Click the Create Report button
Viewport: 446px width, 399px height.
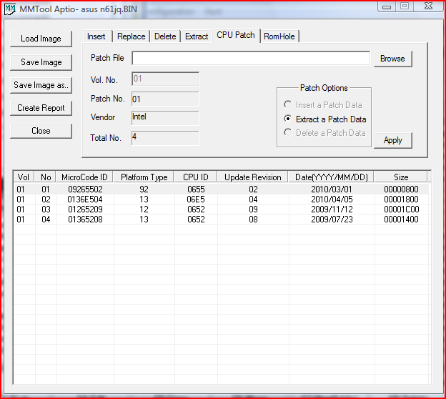coord(41,108)
